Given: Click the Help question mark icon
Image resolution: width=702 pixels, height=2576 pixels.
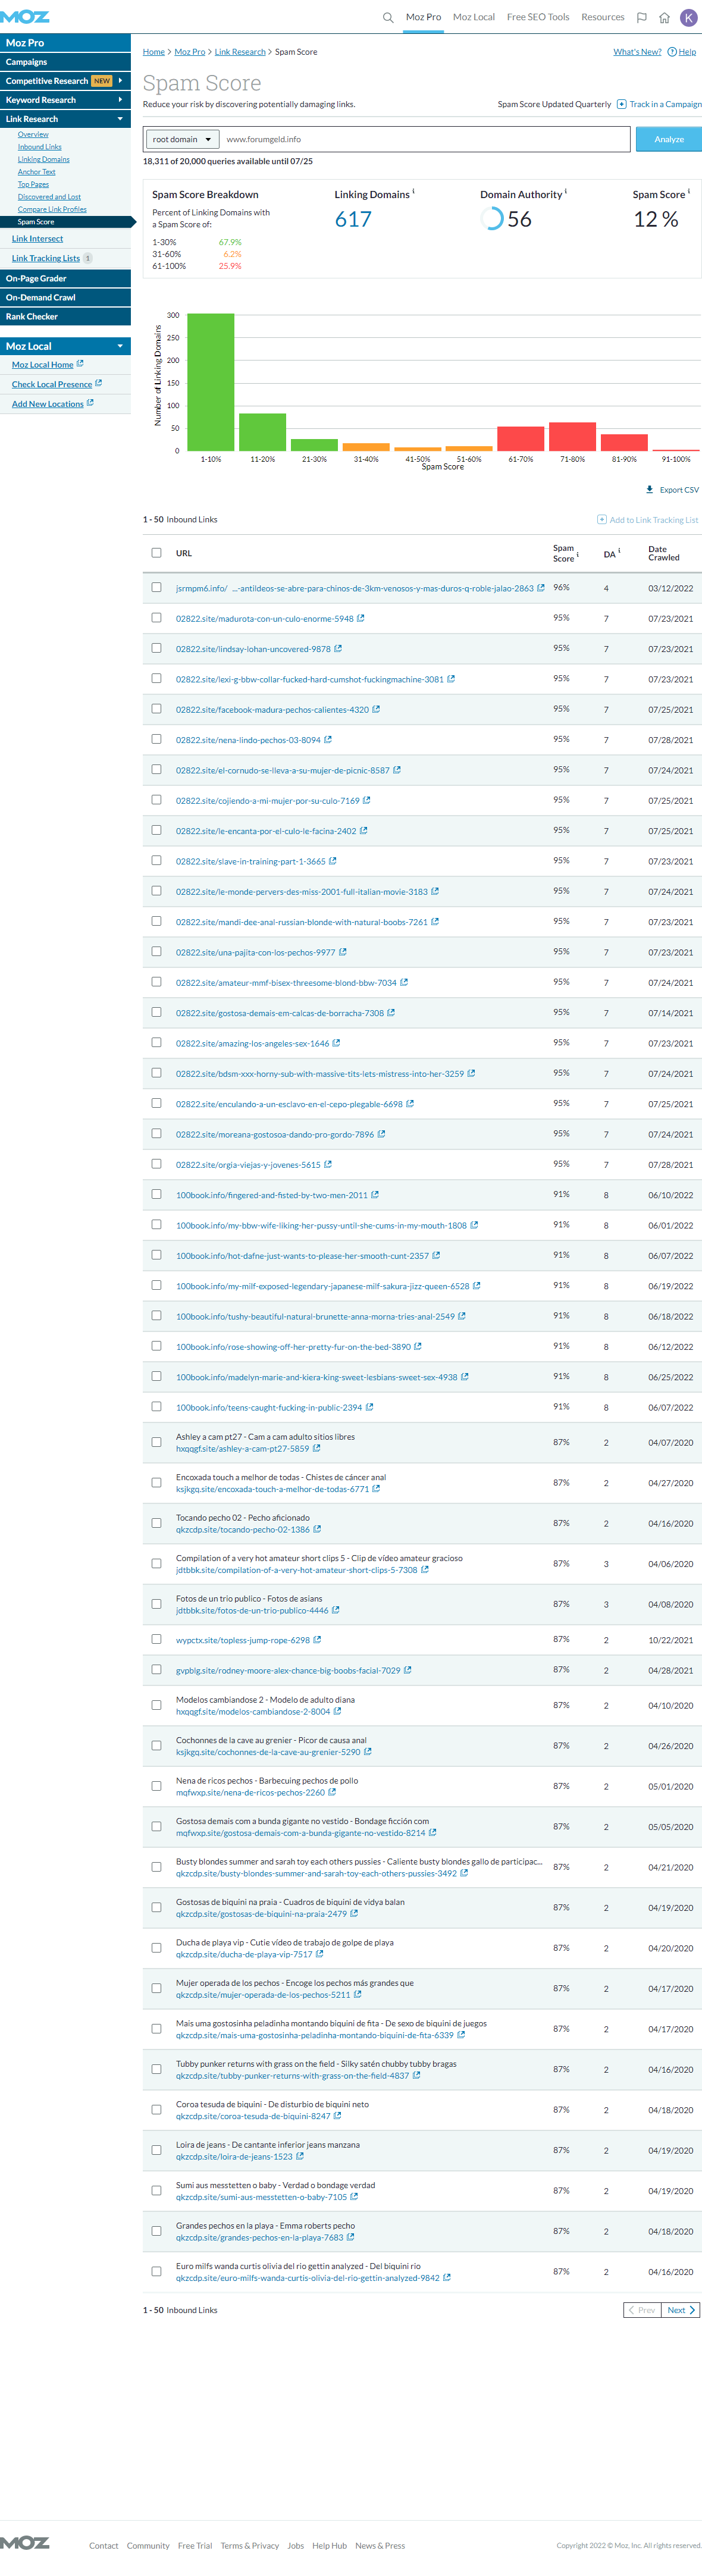Looking at the screenshot, I should (x=672, y=52).
